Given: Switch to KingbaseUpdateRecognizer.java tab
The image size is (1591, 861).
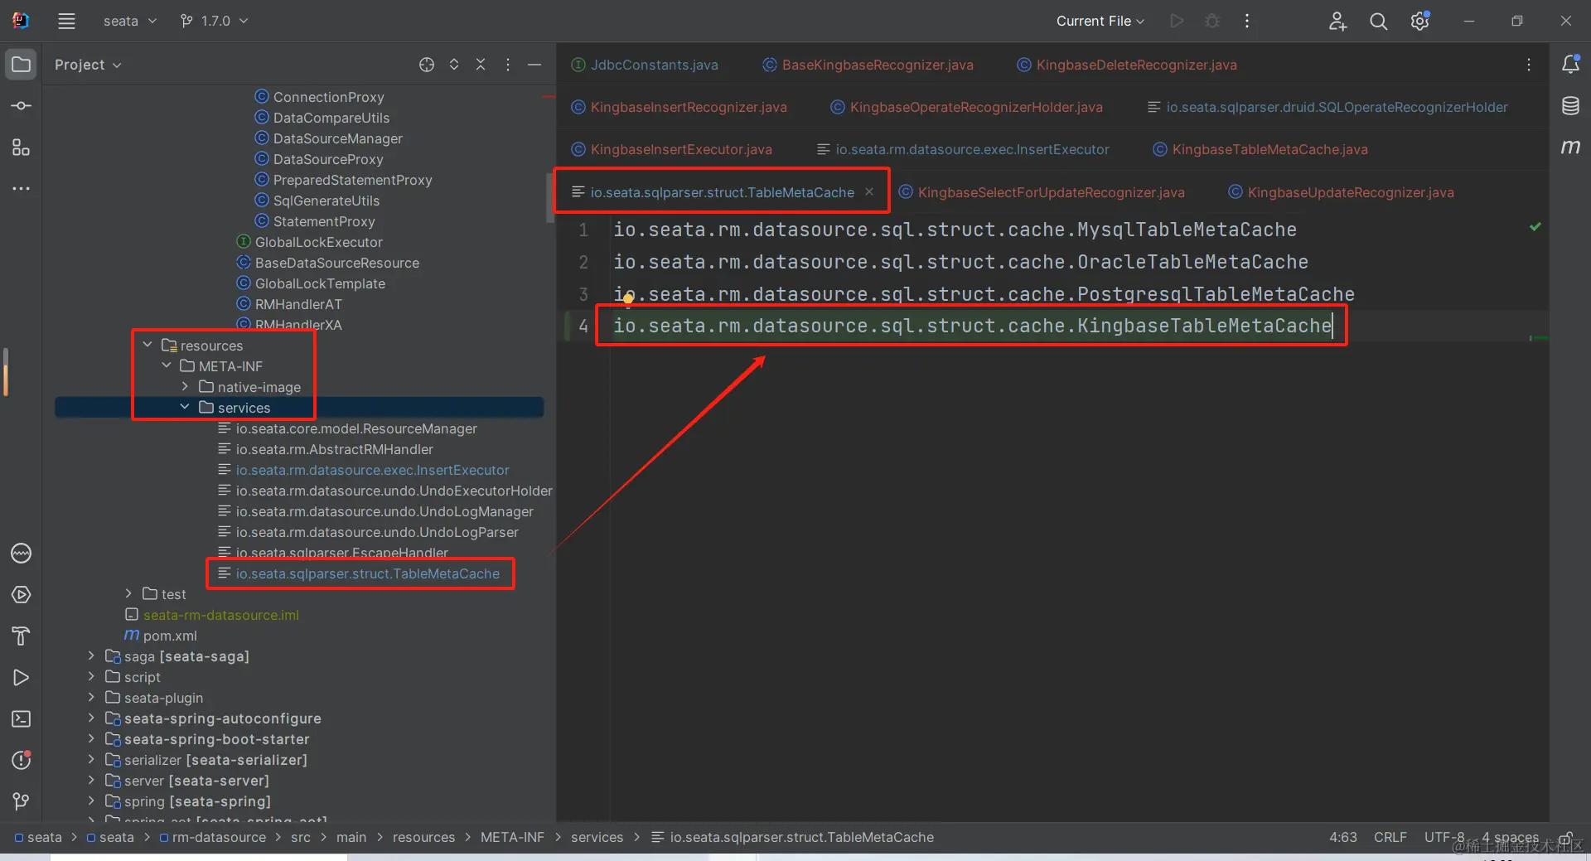Looking at the screenshot, I should click(x=1341, y=192).
